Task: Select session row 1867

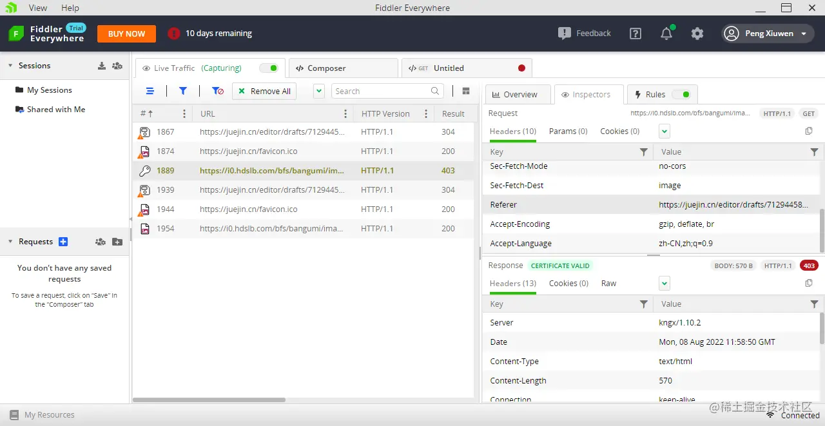Action: click(304, 132)
